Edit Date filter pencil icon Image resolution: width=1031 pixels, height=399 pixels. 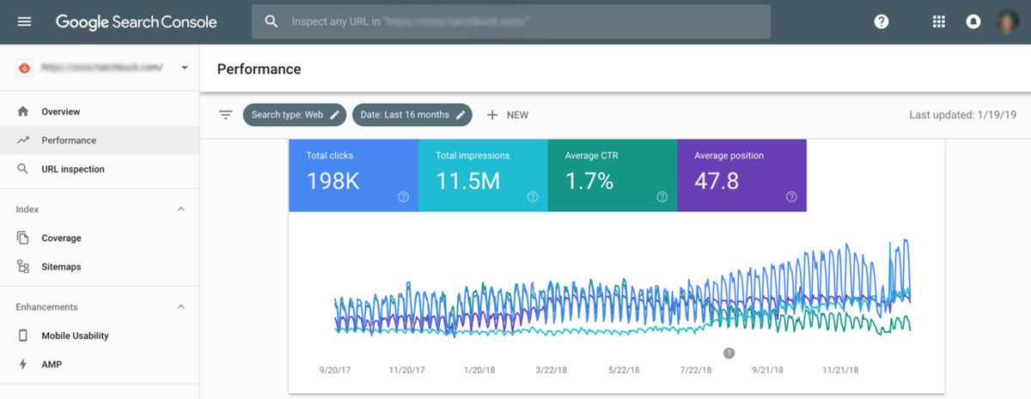pyautogui.click(x=461, y=115)
